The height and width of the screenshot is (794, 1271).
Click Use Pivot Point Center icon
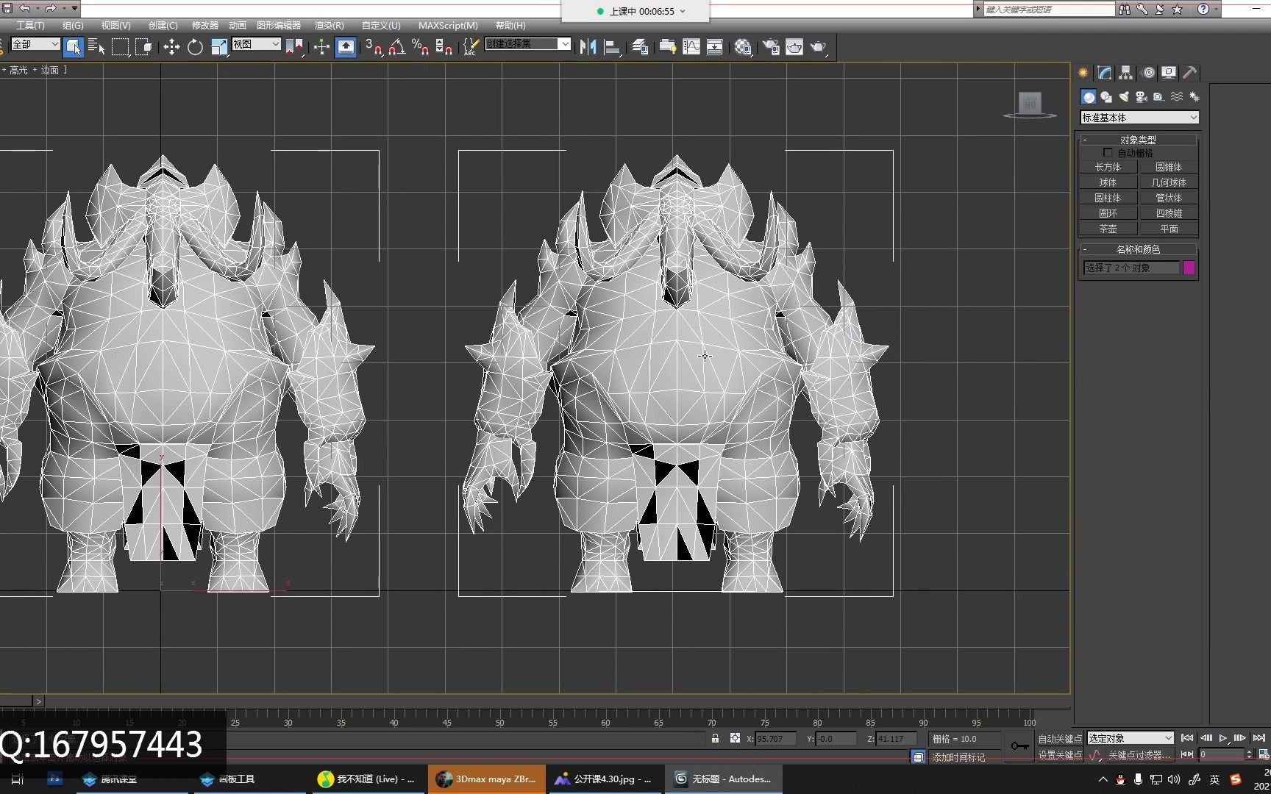pos(295,47)
